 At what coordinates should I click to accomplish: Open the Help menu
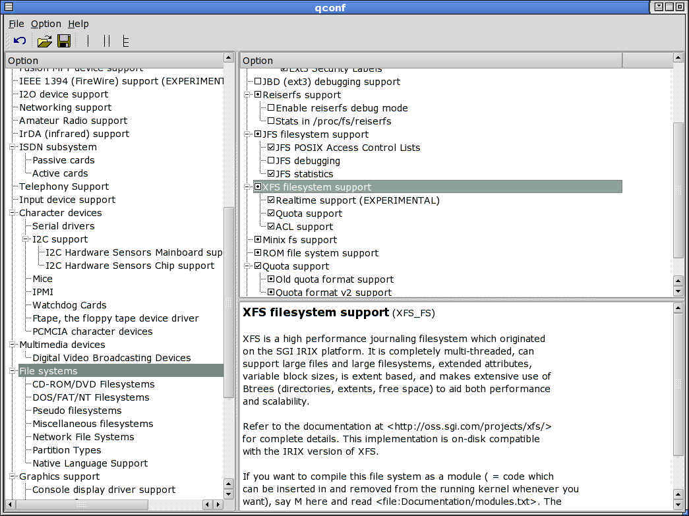(78, 24)
